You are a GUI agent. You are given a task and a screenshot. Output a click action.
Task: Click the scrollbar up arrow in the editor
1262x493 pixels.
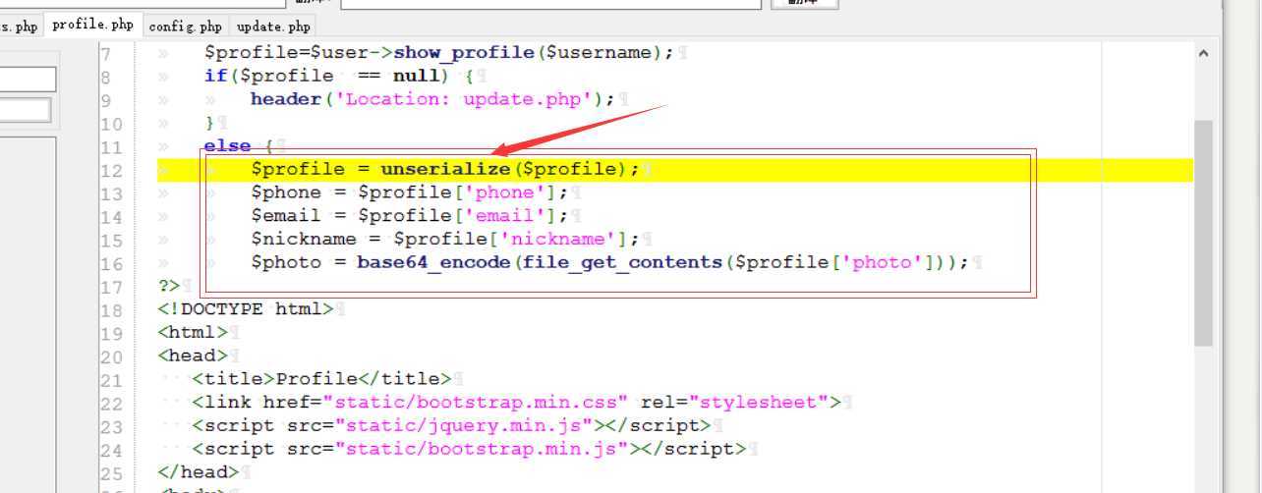tap(1203, 55)
